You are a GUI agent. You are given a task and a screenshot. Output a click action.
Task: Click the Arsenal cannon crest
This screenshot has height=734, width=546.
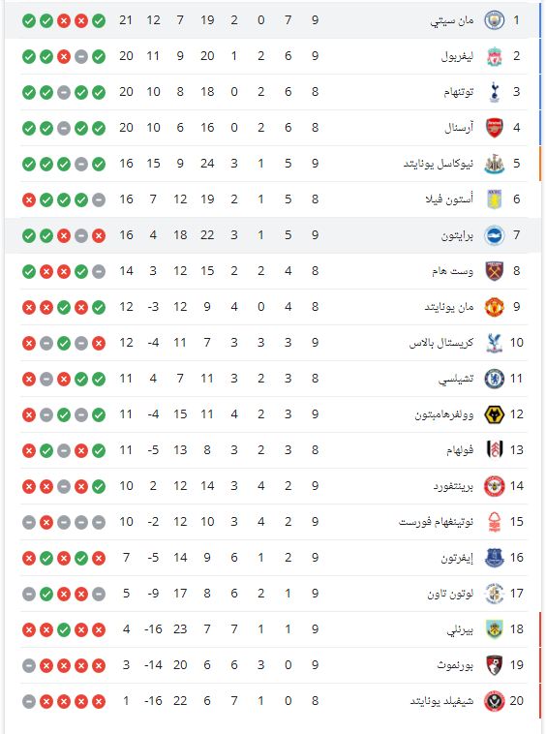click(x=494, y=128)
